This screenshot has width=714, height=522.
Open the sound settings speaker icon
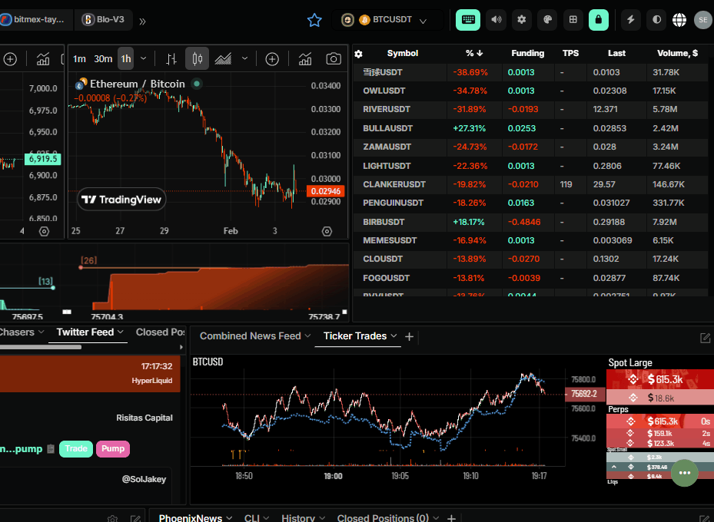495,20
